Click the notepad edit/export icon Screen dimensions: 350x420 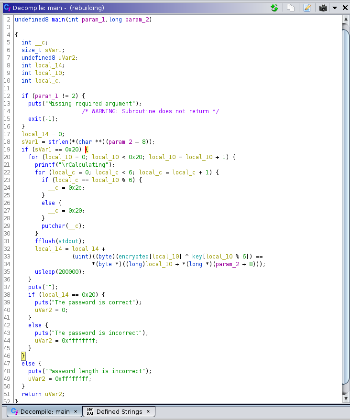tap(307, 8)
